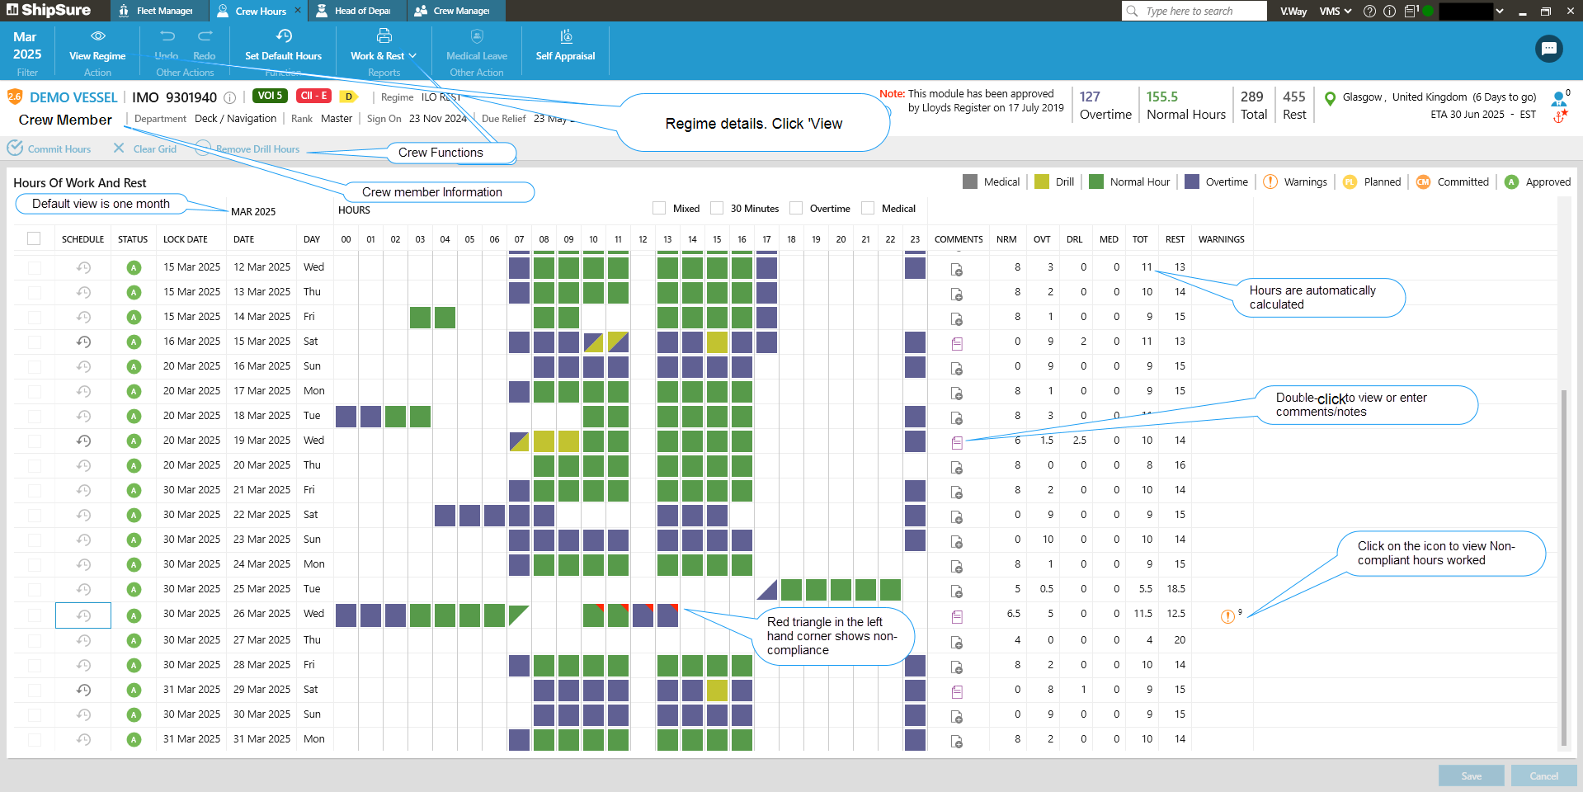Click the schedule history icon for 12 Mar 2025
The width and height of the screenshot is (1583, 792).
83,267
